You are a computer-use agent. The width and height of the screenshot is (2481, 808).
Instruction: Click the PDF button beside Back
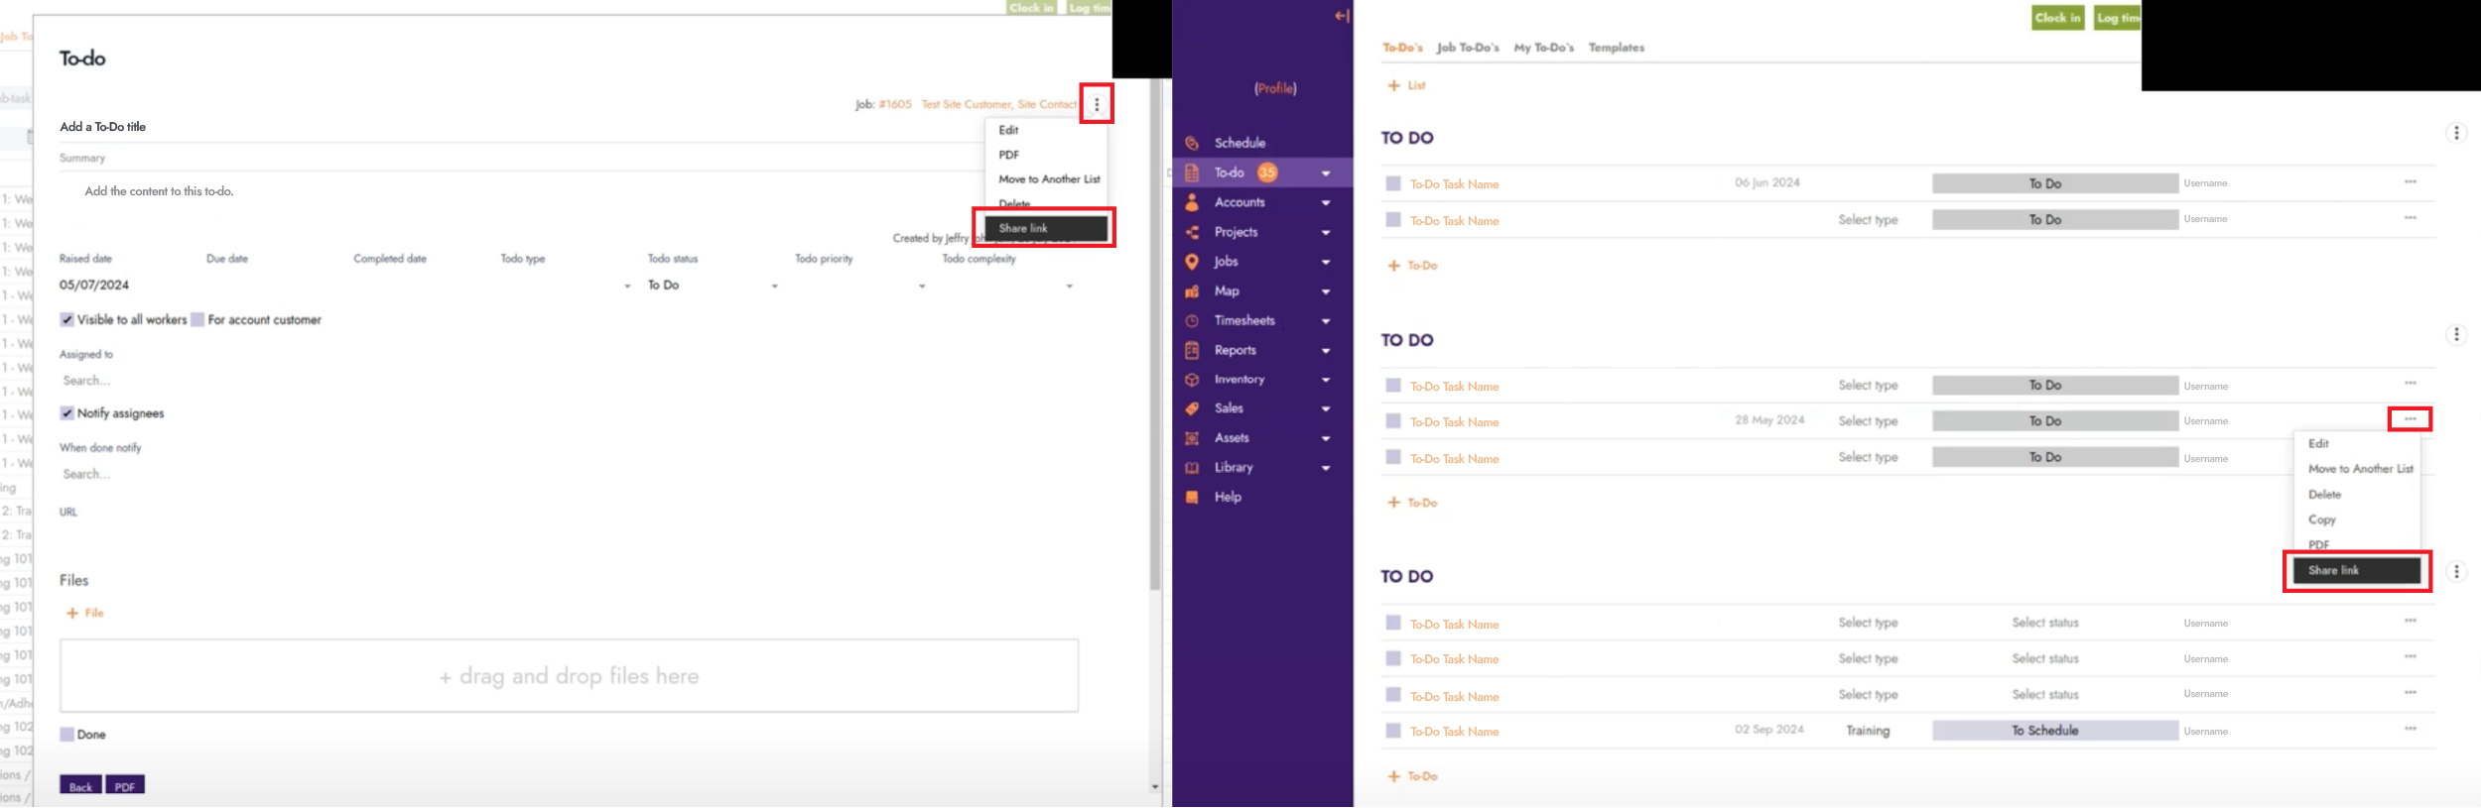(x=125, y=785)
